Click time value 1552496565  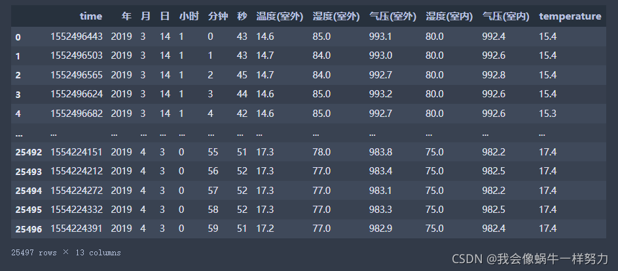[77, 75]
